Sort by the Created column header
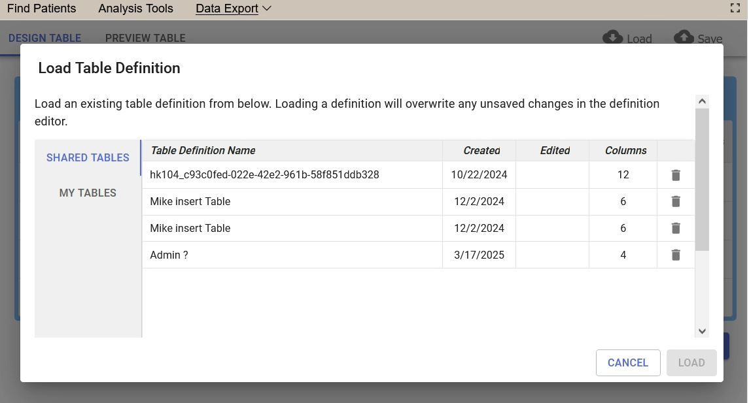This screenshot has width=749, height=403. 481,151
